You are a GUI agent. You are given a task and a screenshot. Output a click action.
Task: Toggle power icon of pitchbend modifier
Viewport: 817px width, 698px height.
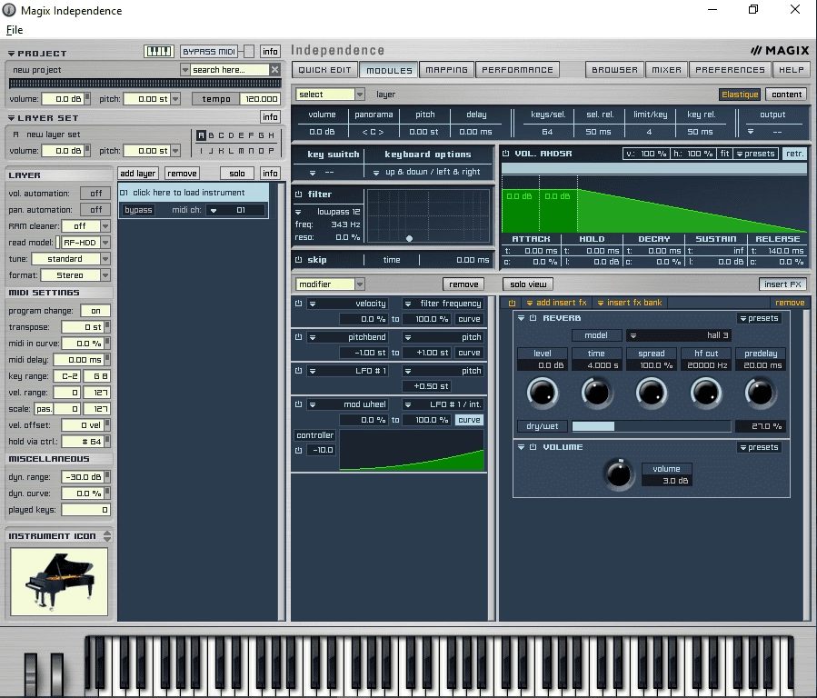tap(299, 337)
